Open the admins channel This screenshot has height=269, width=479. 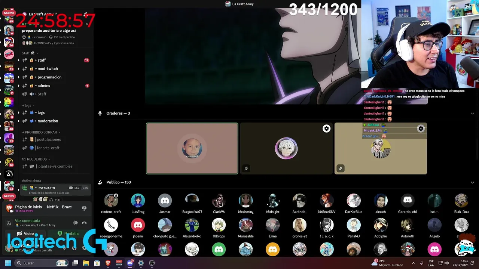click(x=55, y=86)
